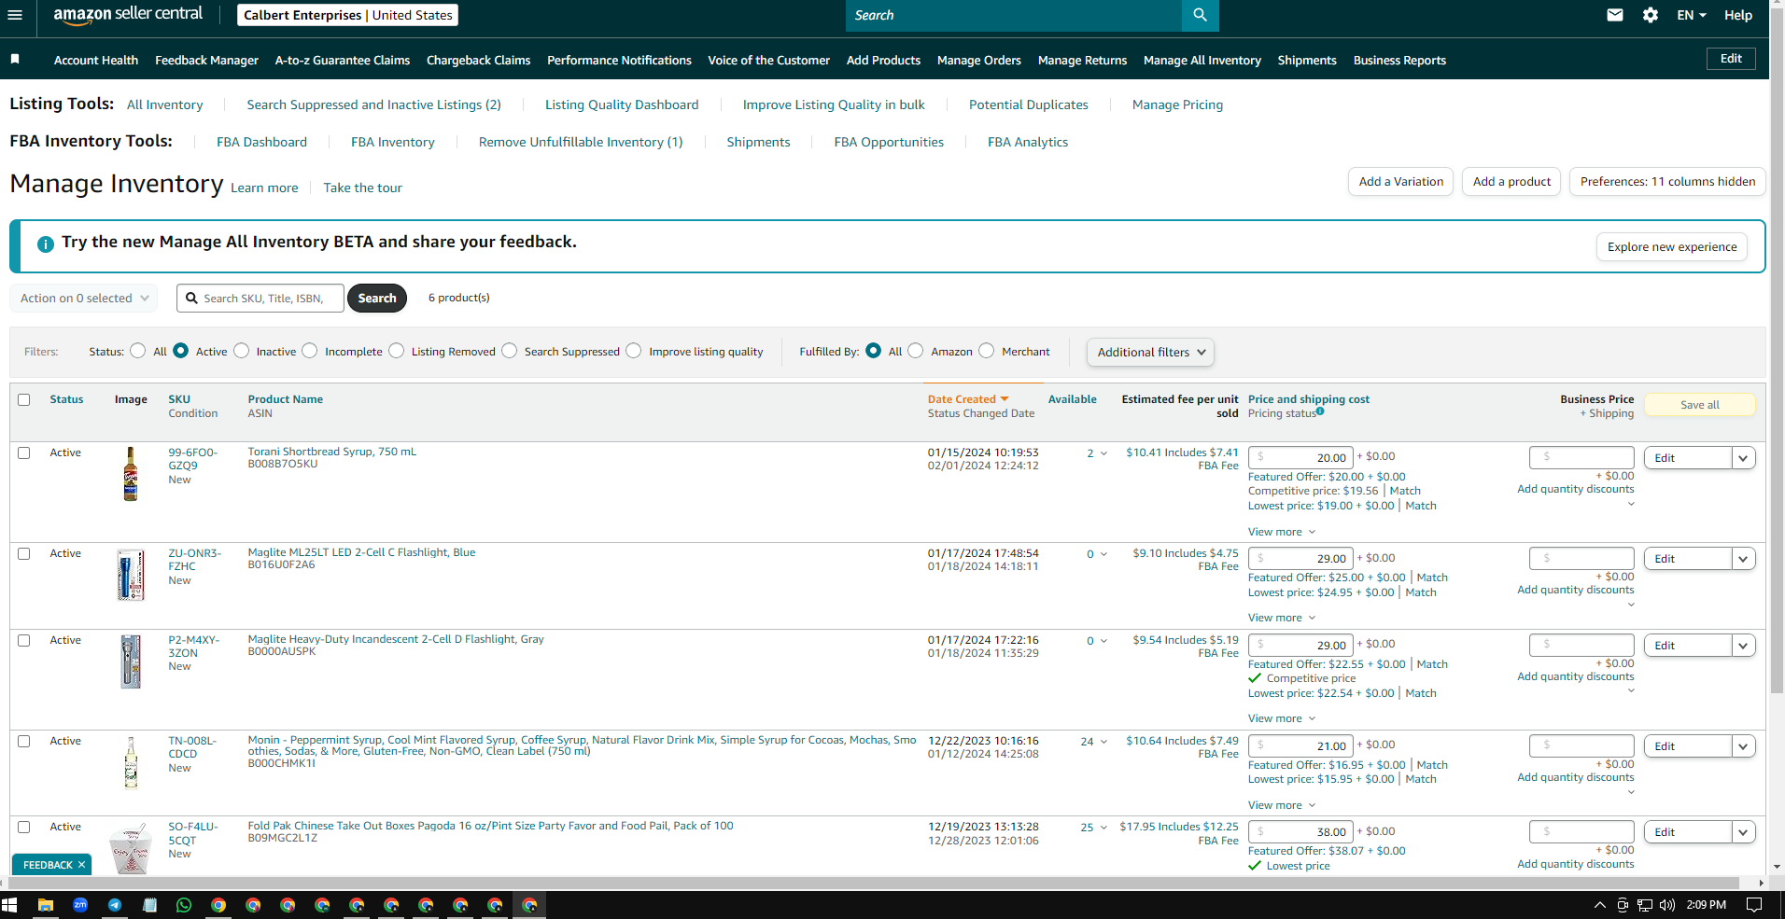Select Fulfilled By Amazon radio button
1785x919 pixels.
[x=916, y=351]
